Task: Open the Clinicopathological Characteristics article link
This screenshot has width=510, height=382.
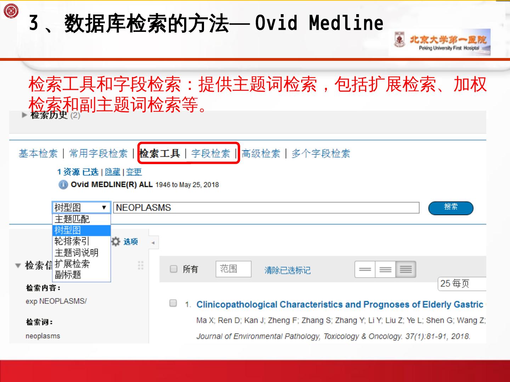Action: 340,305
